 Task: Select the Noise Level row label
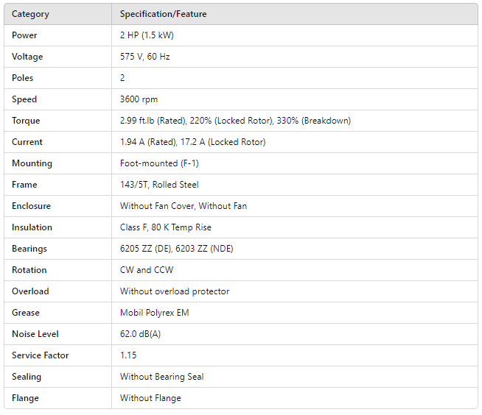(x=35, y=334)
